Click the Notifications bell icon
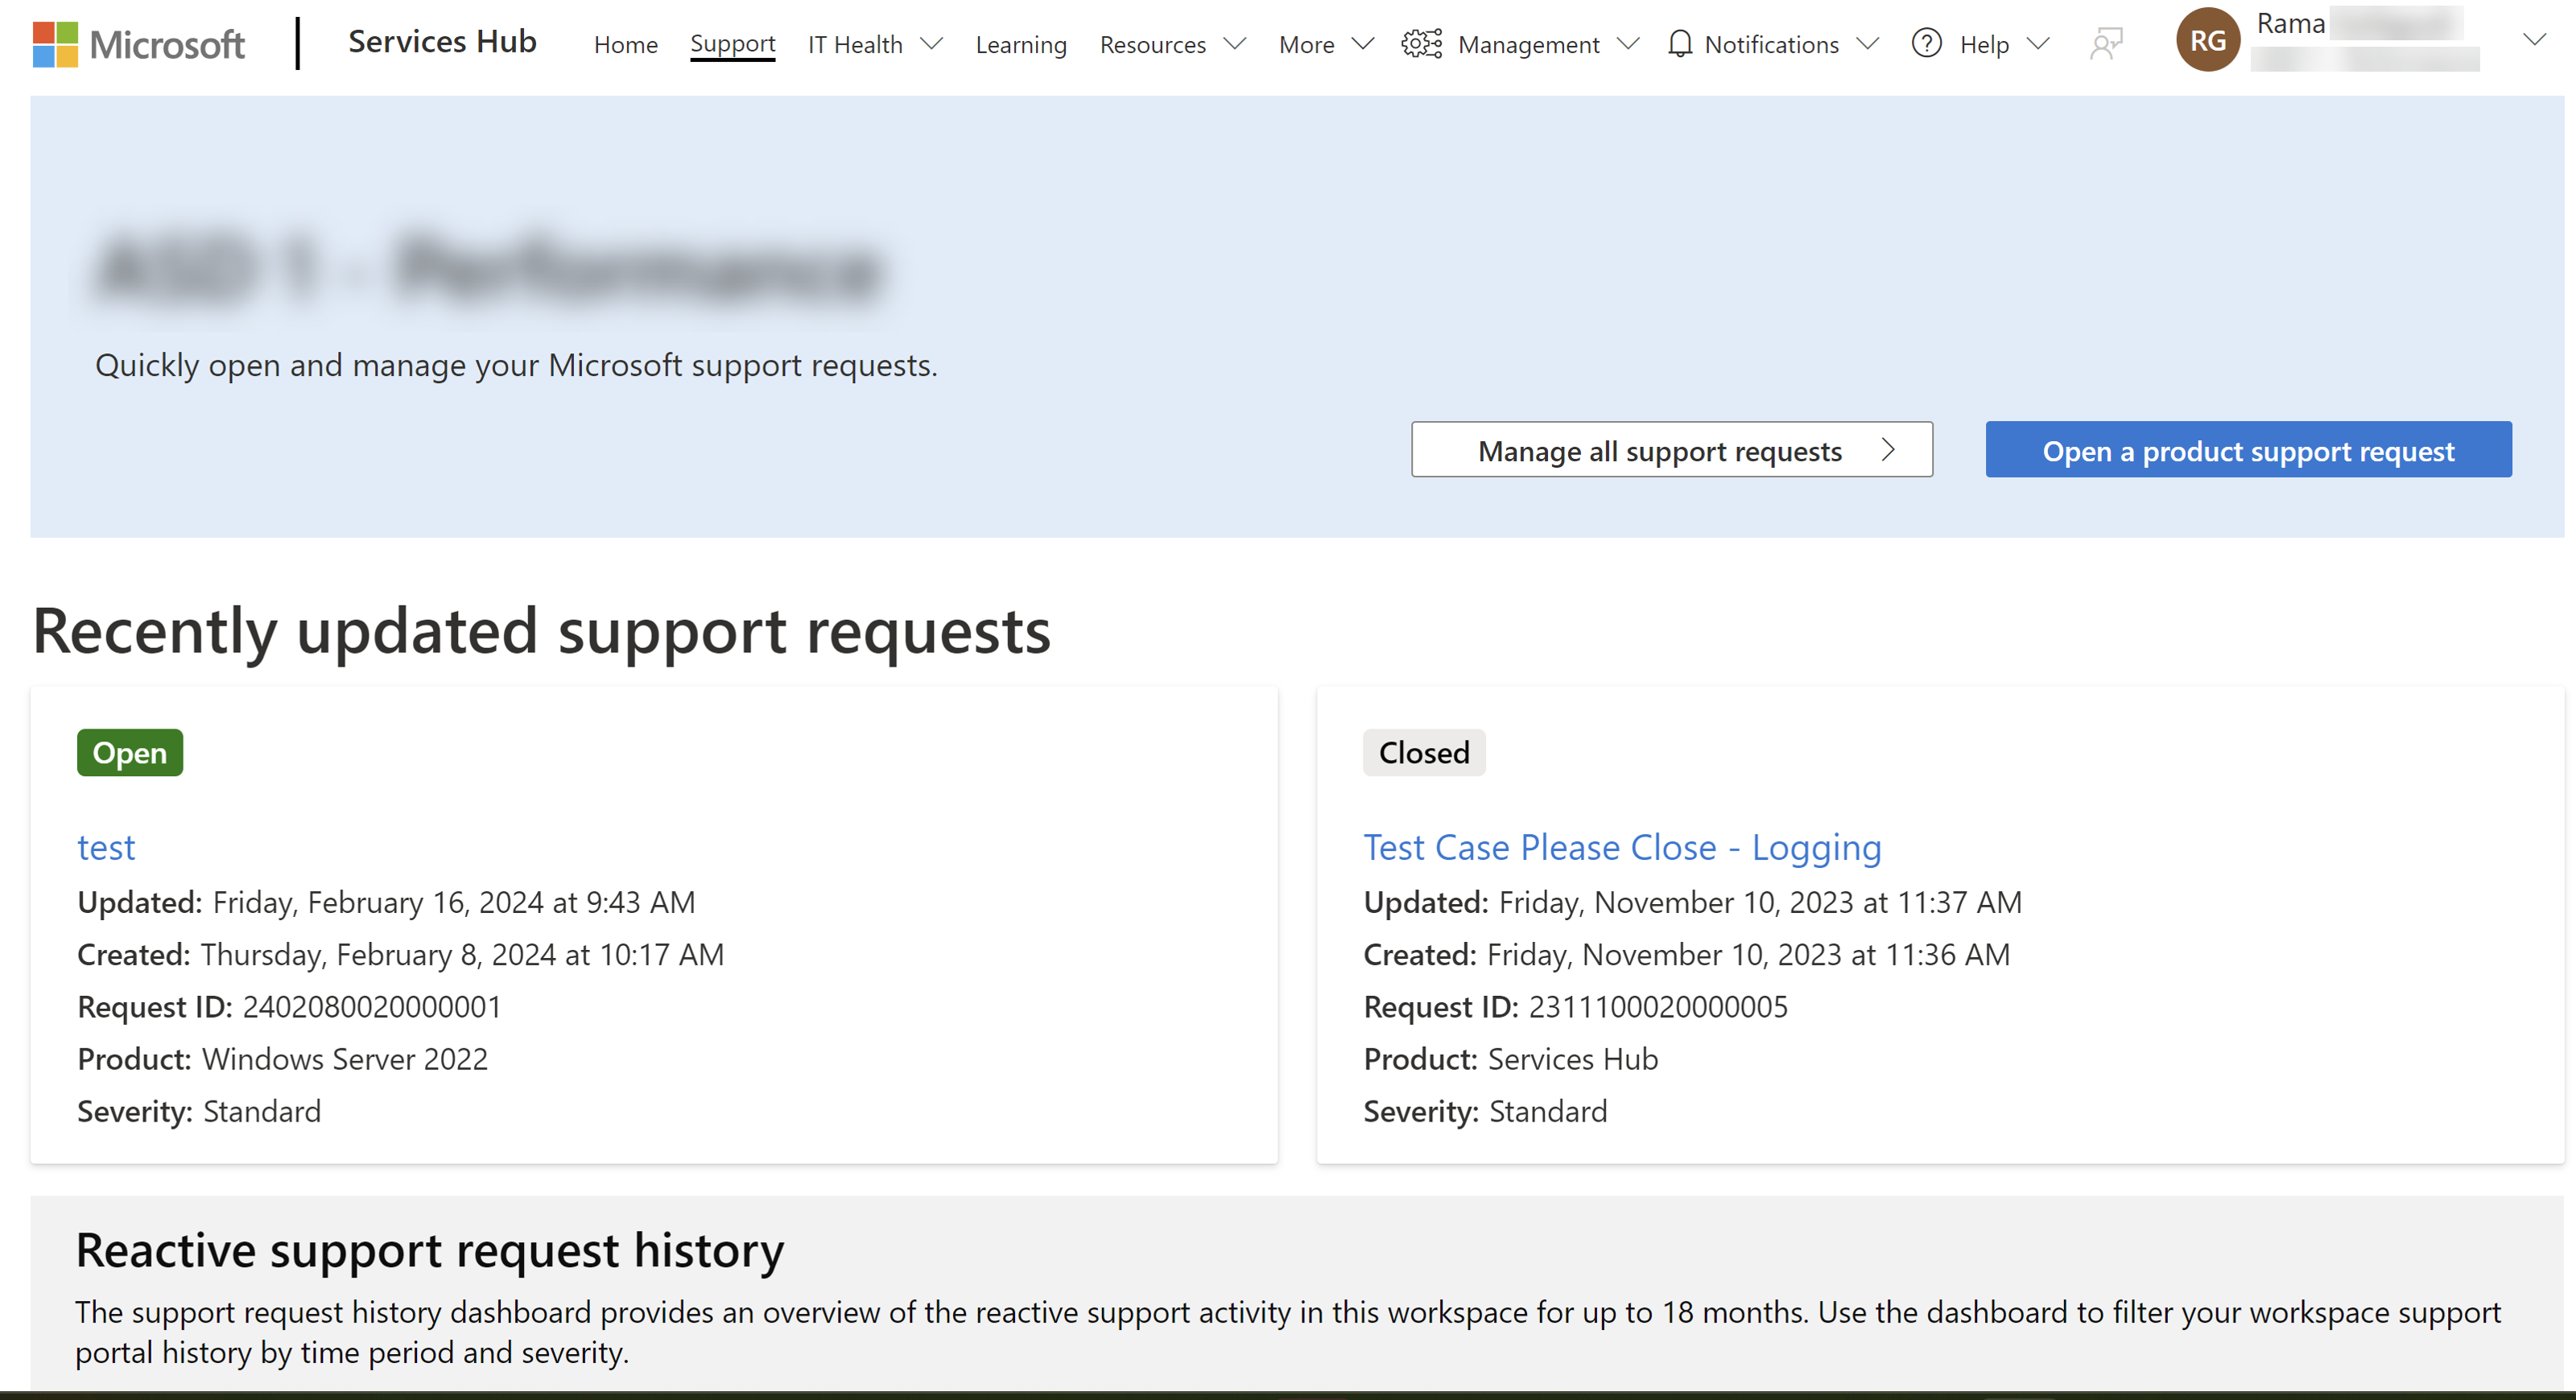Screen dimensions: 2576x1400 1678,45
